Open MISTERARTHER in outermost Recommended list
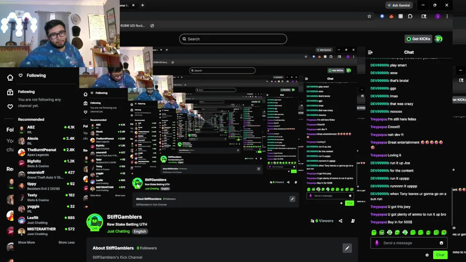Viewport: 466px width, 262px height. tap(46, 231)
